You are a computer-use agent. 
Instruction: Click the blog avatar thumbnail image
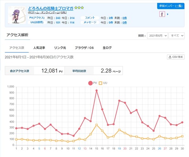(17, 15)
